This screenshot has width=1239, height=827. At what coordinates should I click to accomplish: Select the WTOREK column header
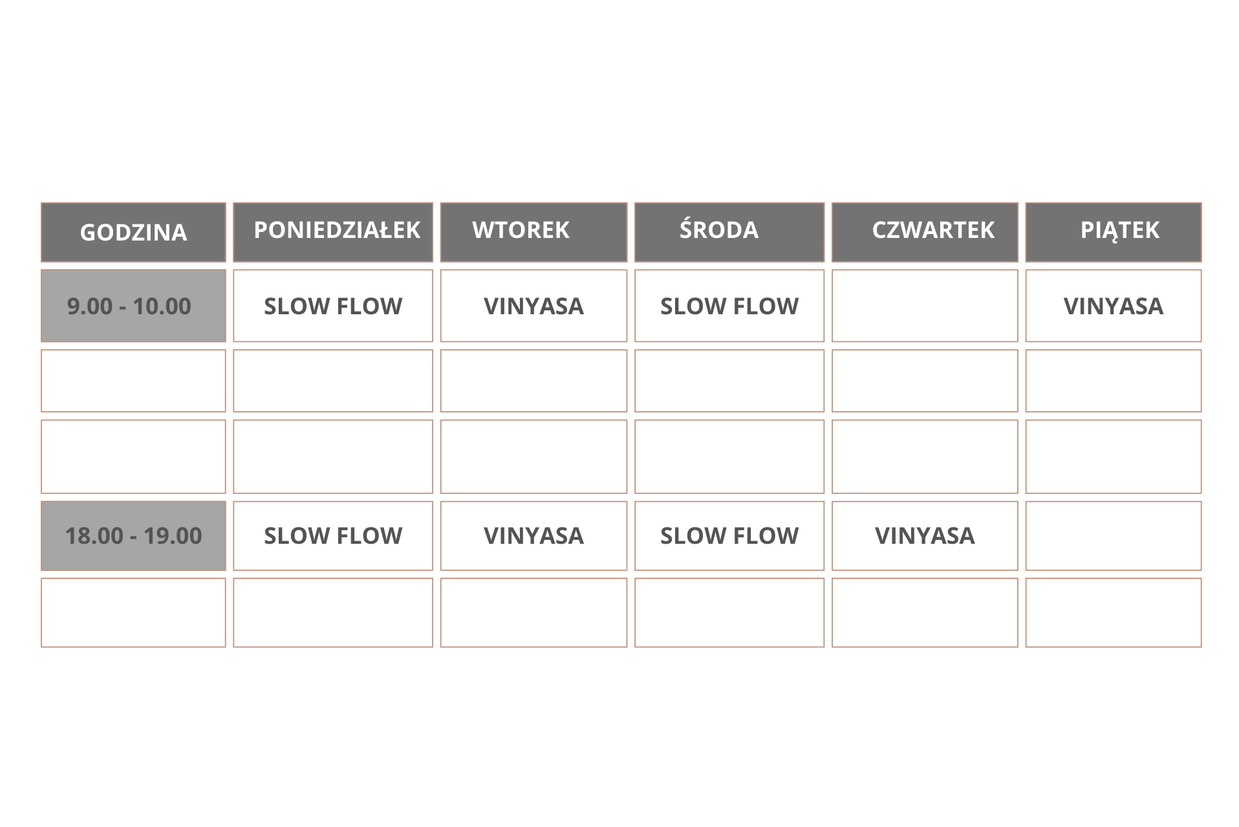coord(533,232)
